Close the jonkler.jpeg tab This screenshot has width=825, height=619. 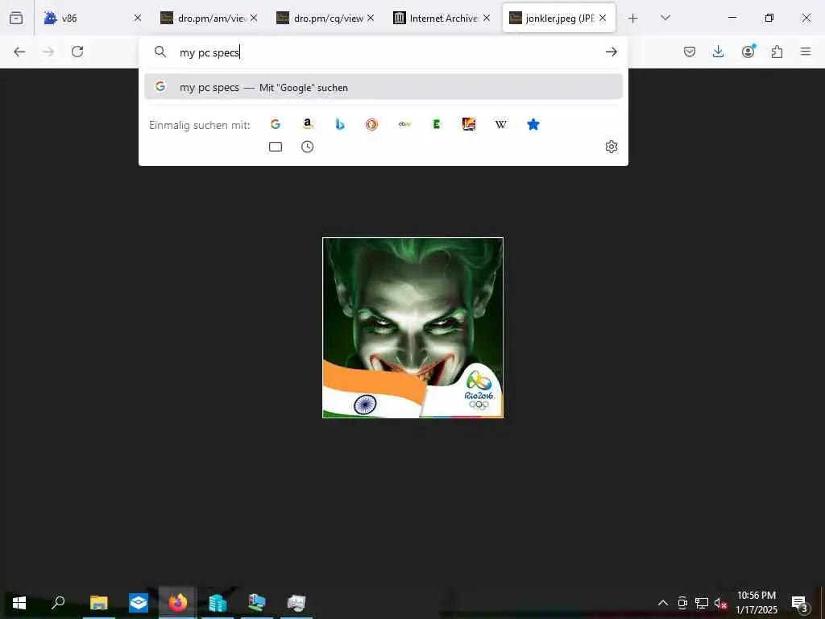click(x=603, y=18)
